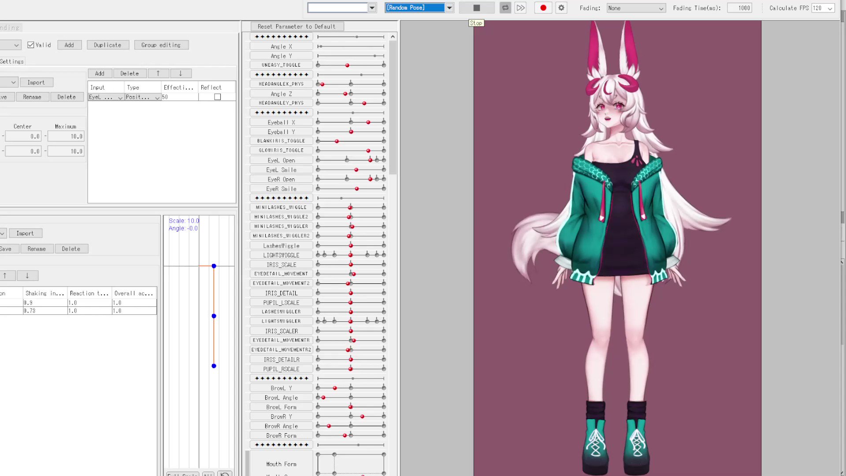Toggle the Valid checkbox
Viewport: 846px width, 476px height.
pos(31,45)
